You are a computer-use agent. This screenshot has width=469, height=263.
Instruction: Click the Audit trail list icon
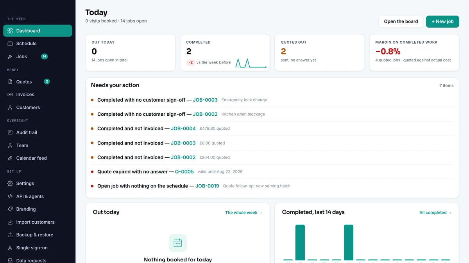pos(10,132)
